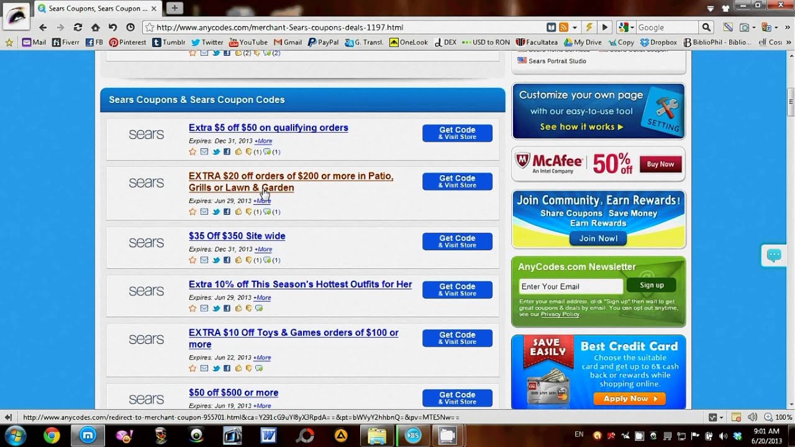Viewport: 795px width, 447px height.
Task: Get Code for Extra $5 off $50 coupon
Action: 457,133
